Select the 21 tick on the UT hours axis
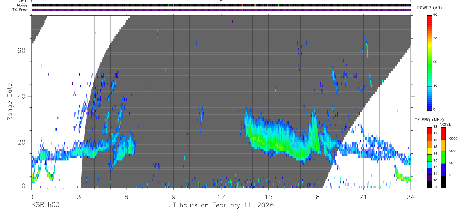 pyautogui.click(x=363, y=196)
